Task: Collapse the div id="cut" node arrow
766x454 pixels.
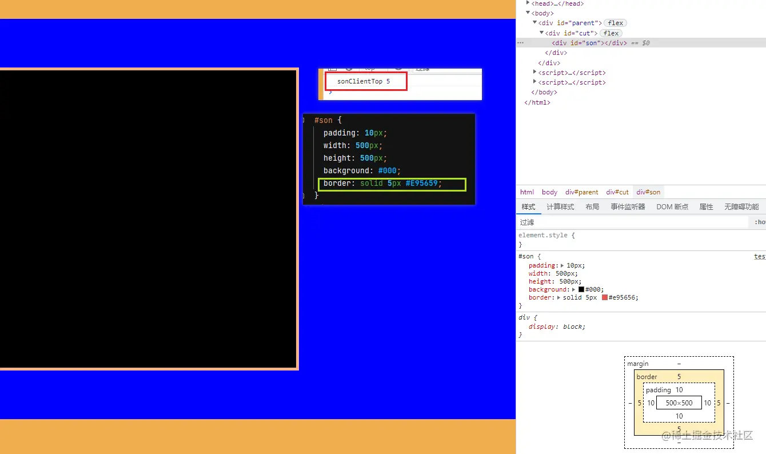Action: coord(541,33)
